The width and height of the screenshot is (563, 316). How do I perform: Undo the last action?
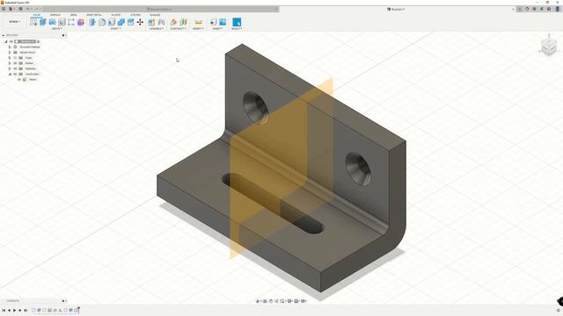click(x=28, y=9)
